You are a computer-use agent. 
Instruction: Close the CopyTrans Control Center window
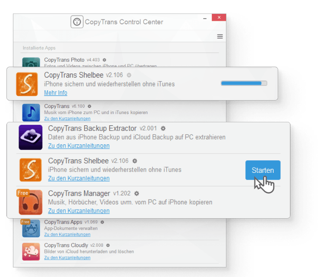click(219, 17)
